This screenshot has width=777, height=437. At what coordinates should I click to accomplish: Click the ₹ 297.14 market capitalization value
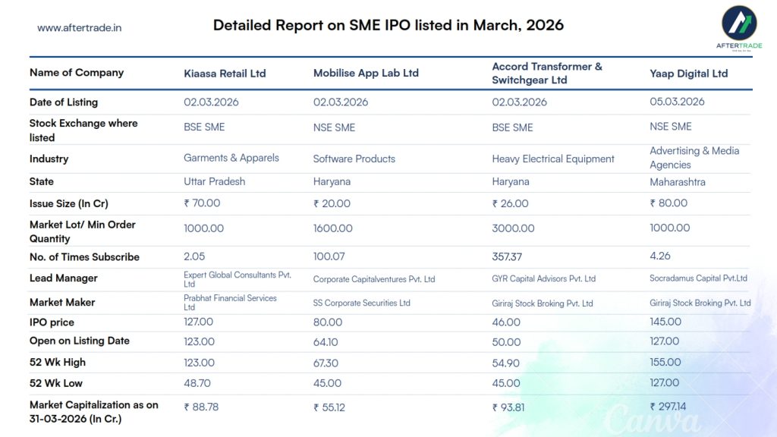668,407
